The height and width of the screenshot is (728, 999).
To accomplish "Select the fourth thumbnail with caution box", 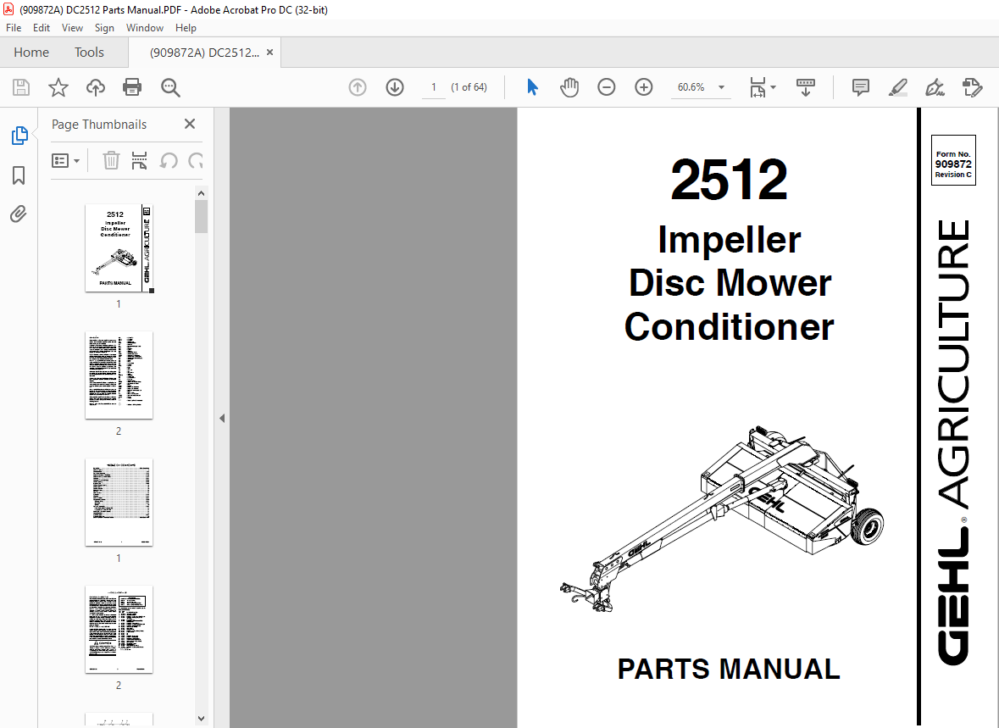I will 119,629.
